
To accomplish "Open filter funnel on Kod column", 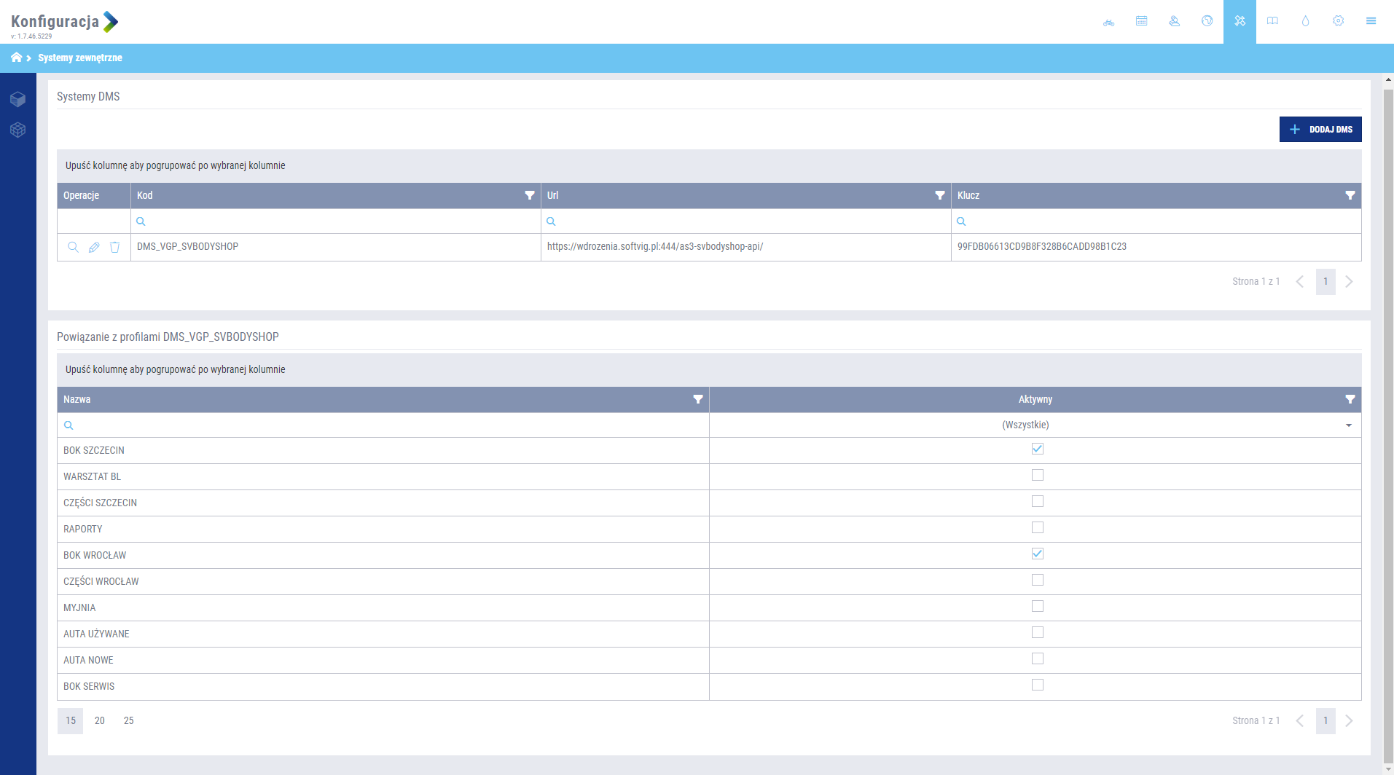I will 530,195.
